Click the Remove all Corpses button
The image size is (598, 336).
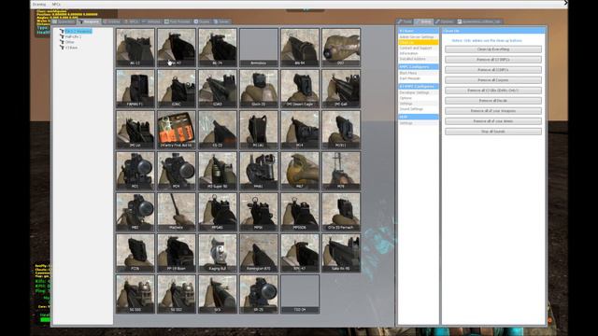click(x=493, y=80)
